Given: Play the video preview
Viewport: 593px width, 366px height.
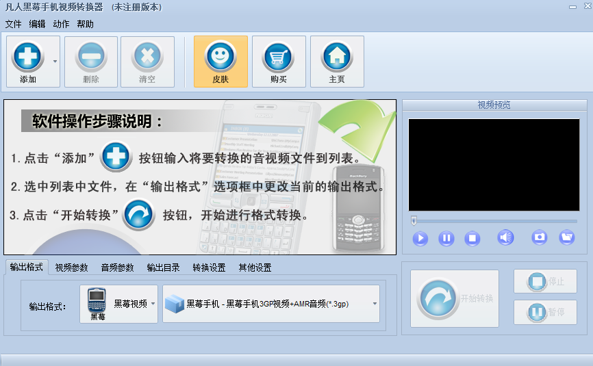Looking at the screenshot, I should pyautogui.click(x=420, y=238).
